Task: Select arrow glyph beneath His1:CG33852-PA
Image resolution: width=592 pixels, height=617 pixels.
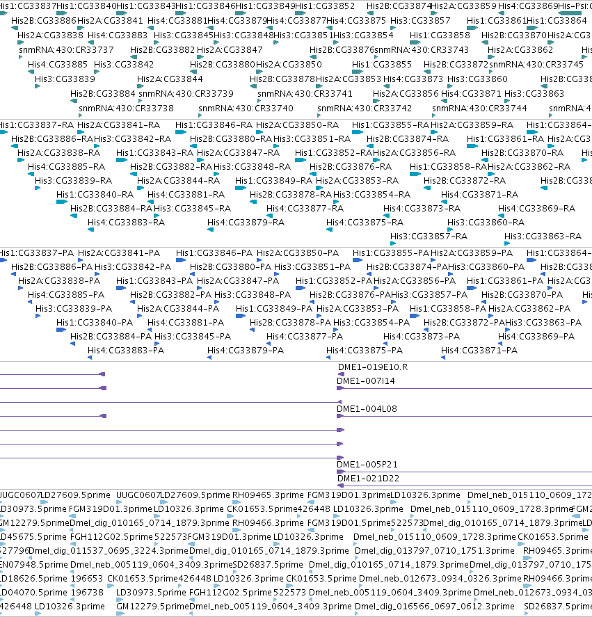Action: tap(301, 288)
